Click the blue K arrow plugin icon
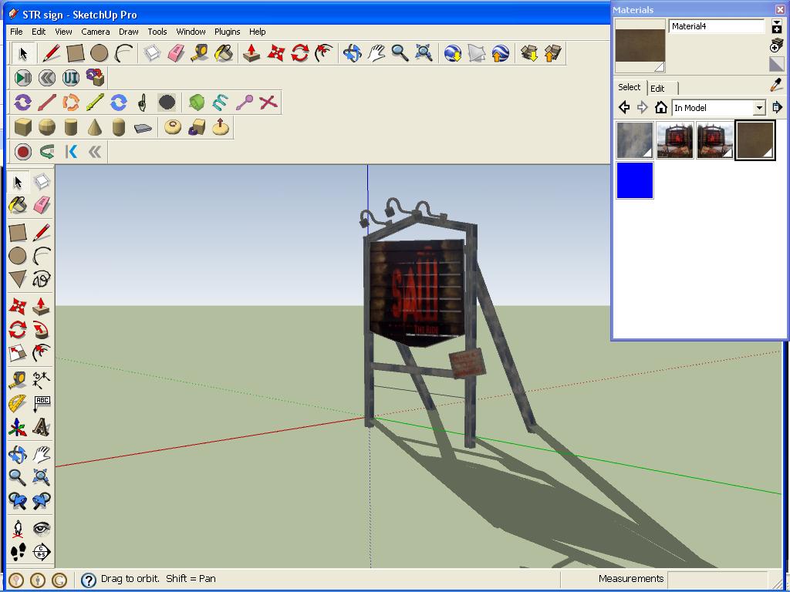This screenshot has height=592, width=790. [71, 152]
